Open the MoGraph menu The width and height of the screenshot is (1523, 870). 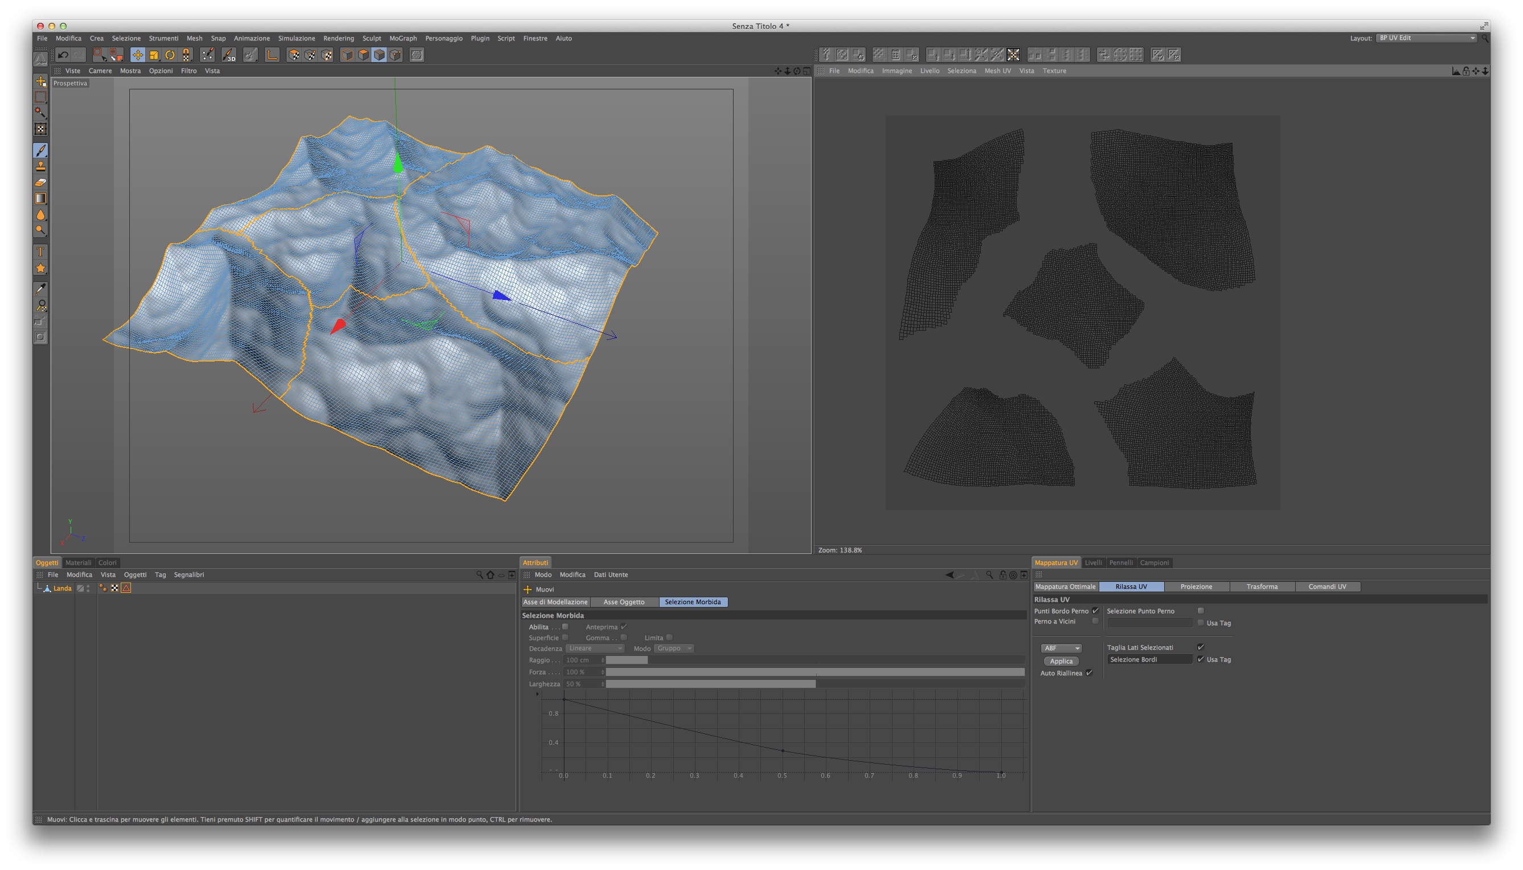point(403,38)
